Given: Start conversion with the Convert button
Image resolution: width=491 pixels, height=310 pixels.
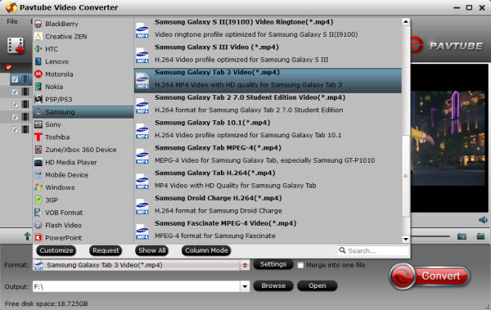Looking at the screenshot, I should [x=430, y=276].
